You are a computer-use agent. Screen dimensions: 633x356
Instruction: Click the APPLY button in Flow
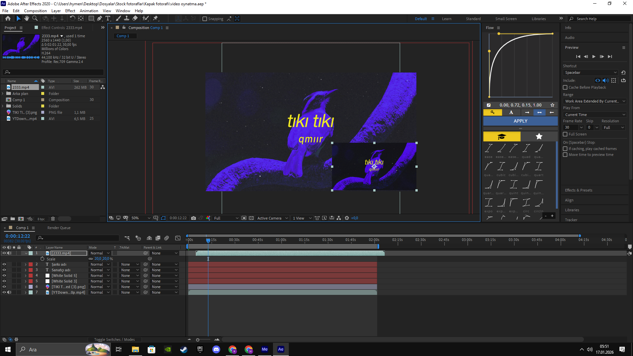tap(521, 121)
